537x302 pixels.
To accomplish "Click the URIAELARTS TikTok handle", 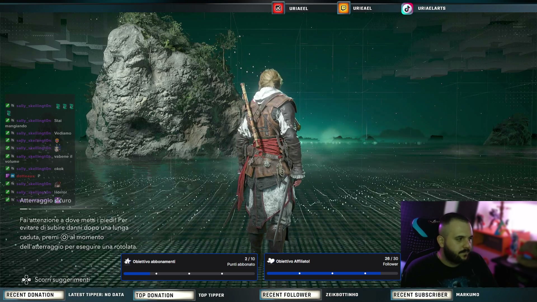I will point(432,8).
